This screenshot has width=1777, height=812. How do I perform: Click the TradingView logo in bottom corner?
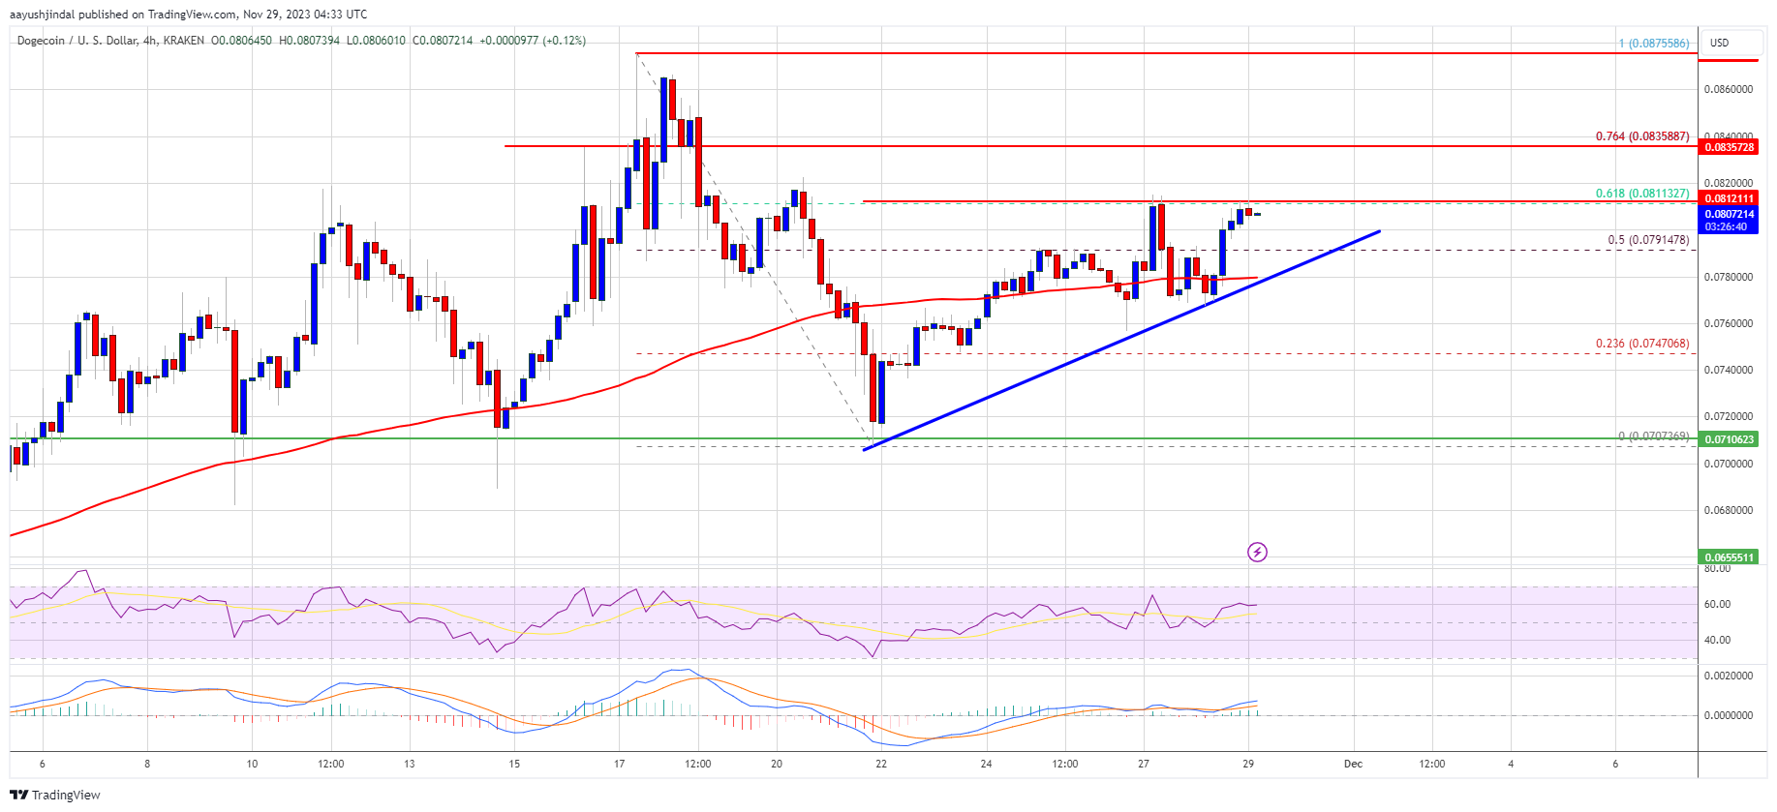(55, 795)
